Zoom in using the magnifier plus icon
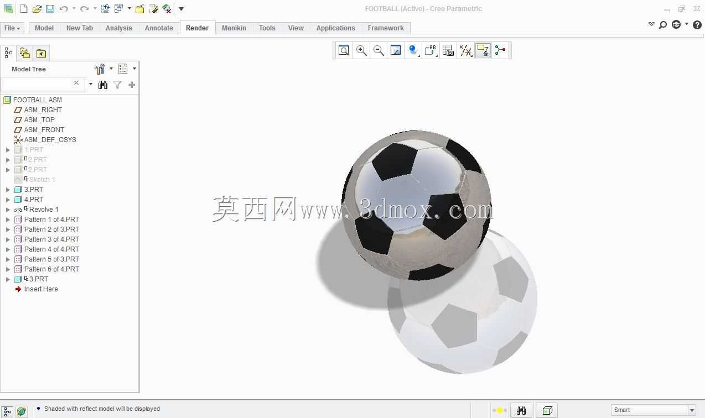705x418 pixels. tap(361, 50)
